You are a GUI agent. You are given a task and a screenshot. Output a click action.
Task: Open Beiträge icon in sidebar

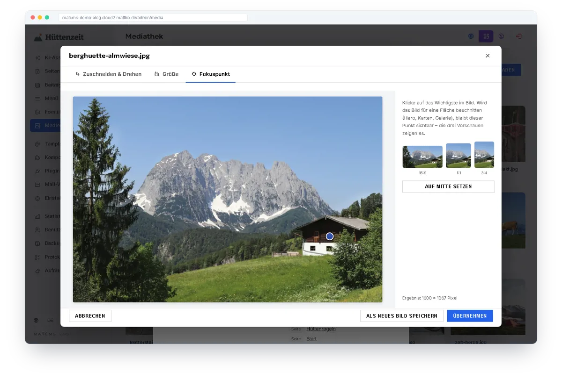(x=38, y=85)
